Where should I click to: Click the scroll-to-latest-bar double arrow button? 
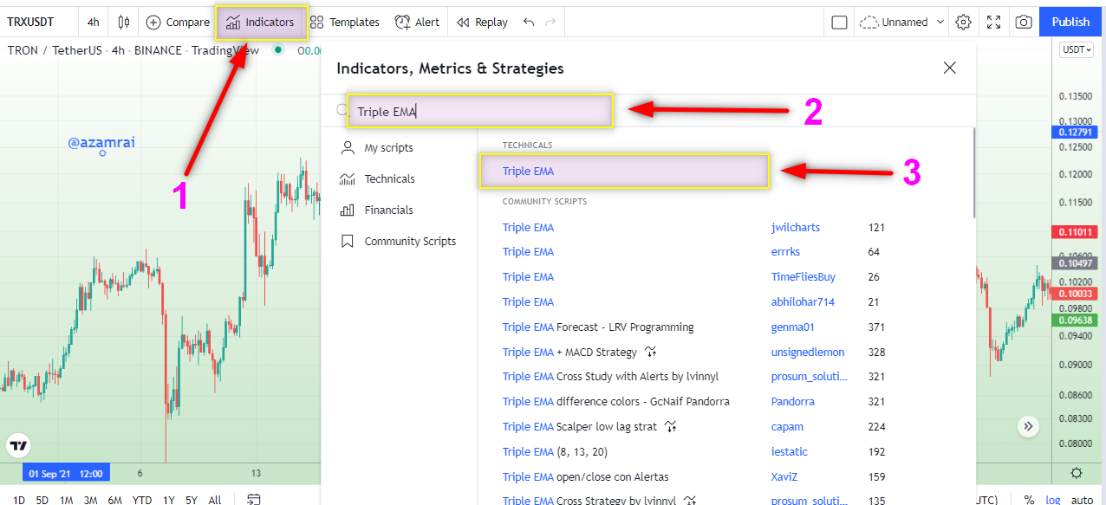point(1028,426)
